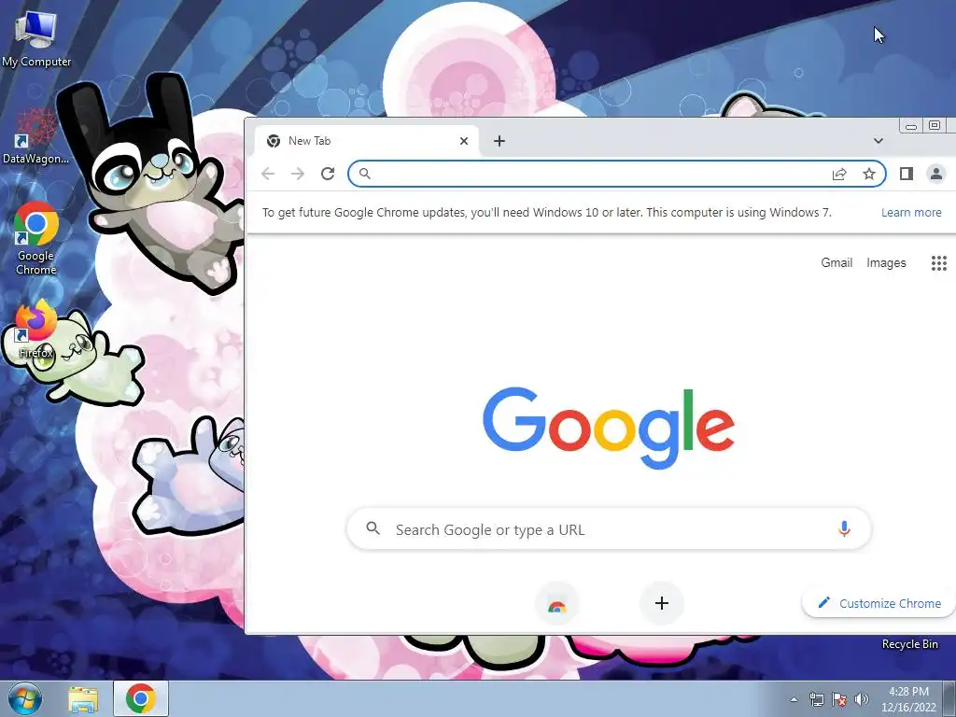
Task: Open Windows Explorer from the taskbar
Action: [83, 698]
